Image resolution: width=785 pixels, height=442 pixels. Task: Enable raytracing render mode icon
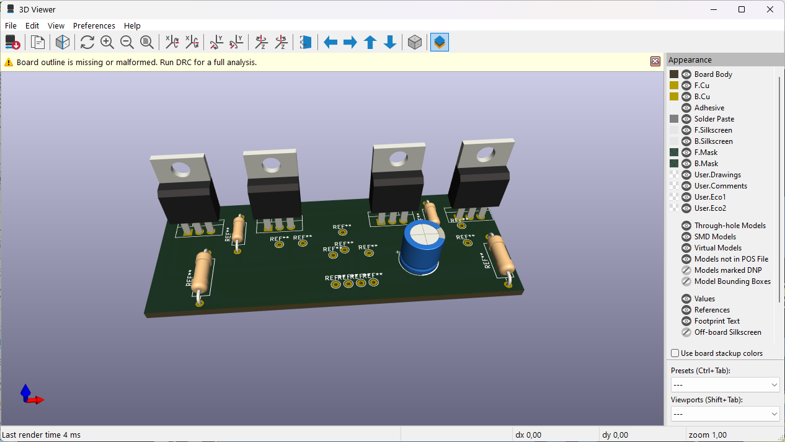(63, 42)
